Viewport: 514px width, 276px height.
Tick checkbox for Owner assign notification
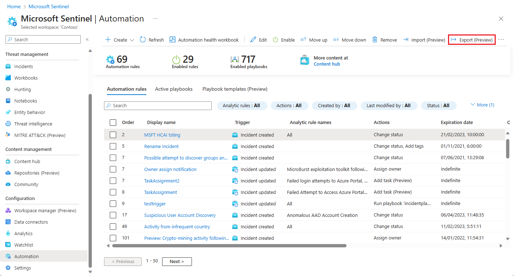[113, 169]
